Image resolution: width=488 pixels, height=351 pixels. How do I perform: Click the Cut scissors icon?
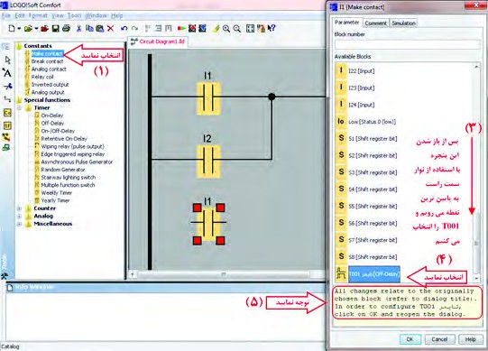pos(78,29)
